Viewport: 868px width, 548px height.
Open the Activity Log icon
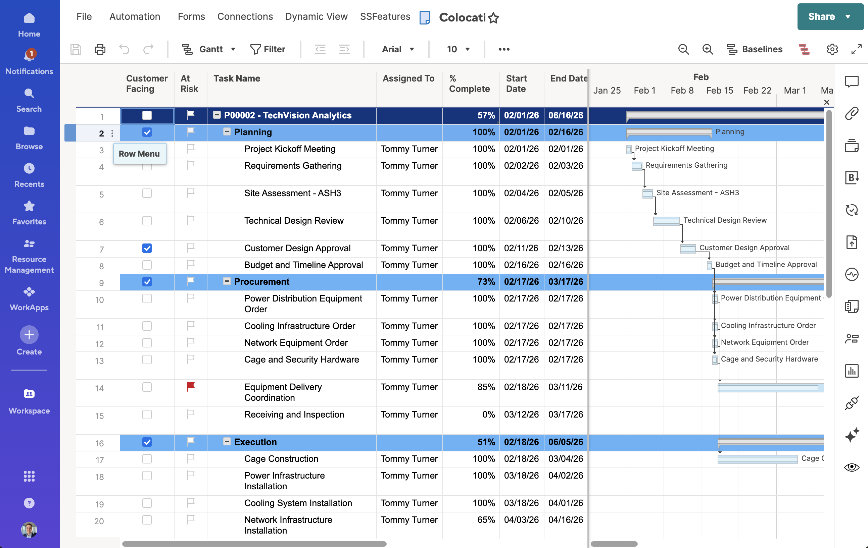(852, 274)
